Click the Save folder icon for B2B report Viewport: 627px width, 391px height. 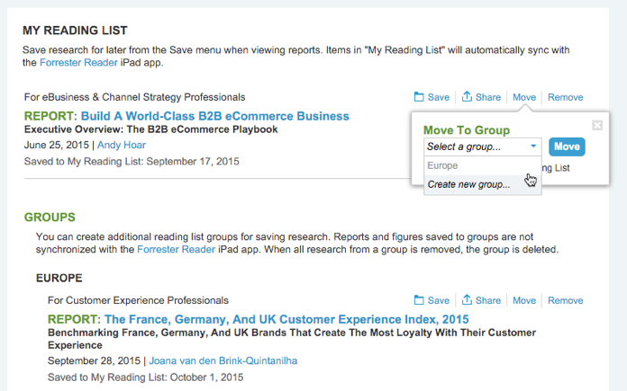click(x=419, y=97)
